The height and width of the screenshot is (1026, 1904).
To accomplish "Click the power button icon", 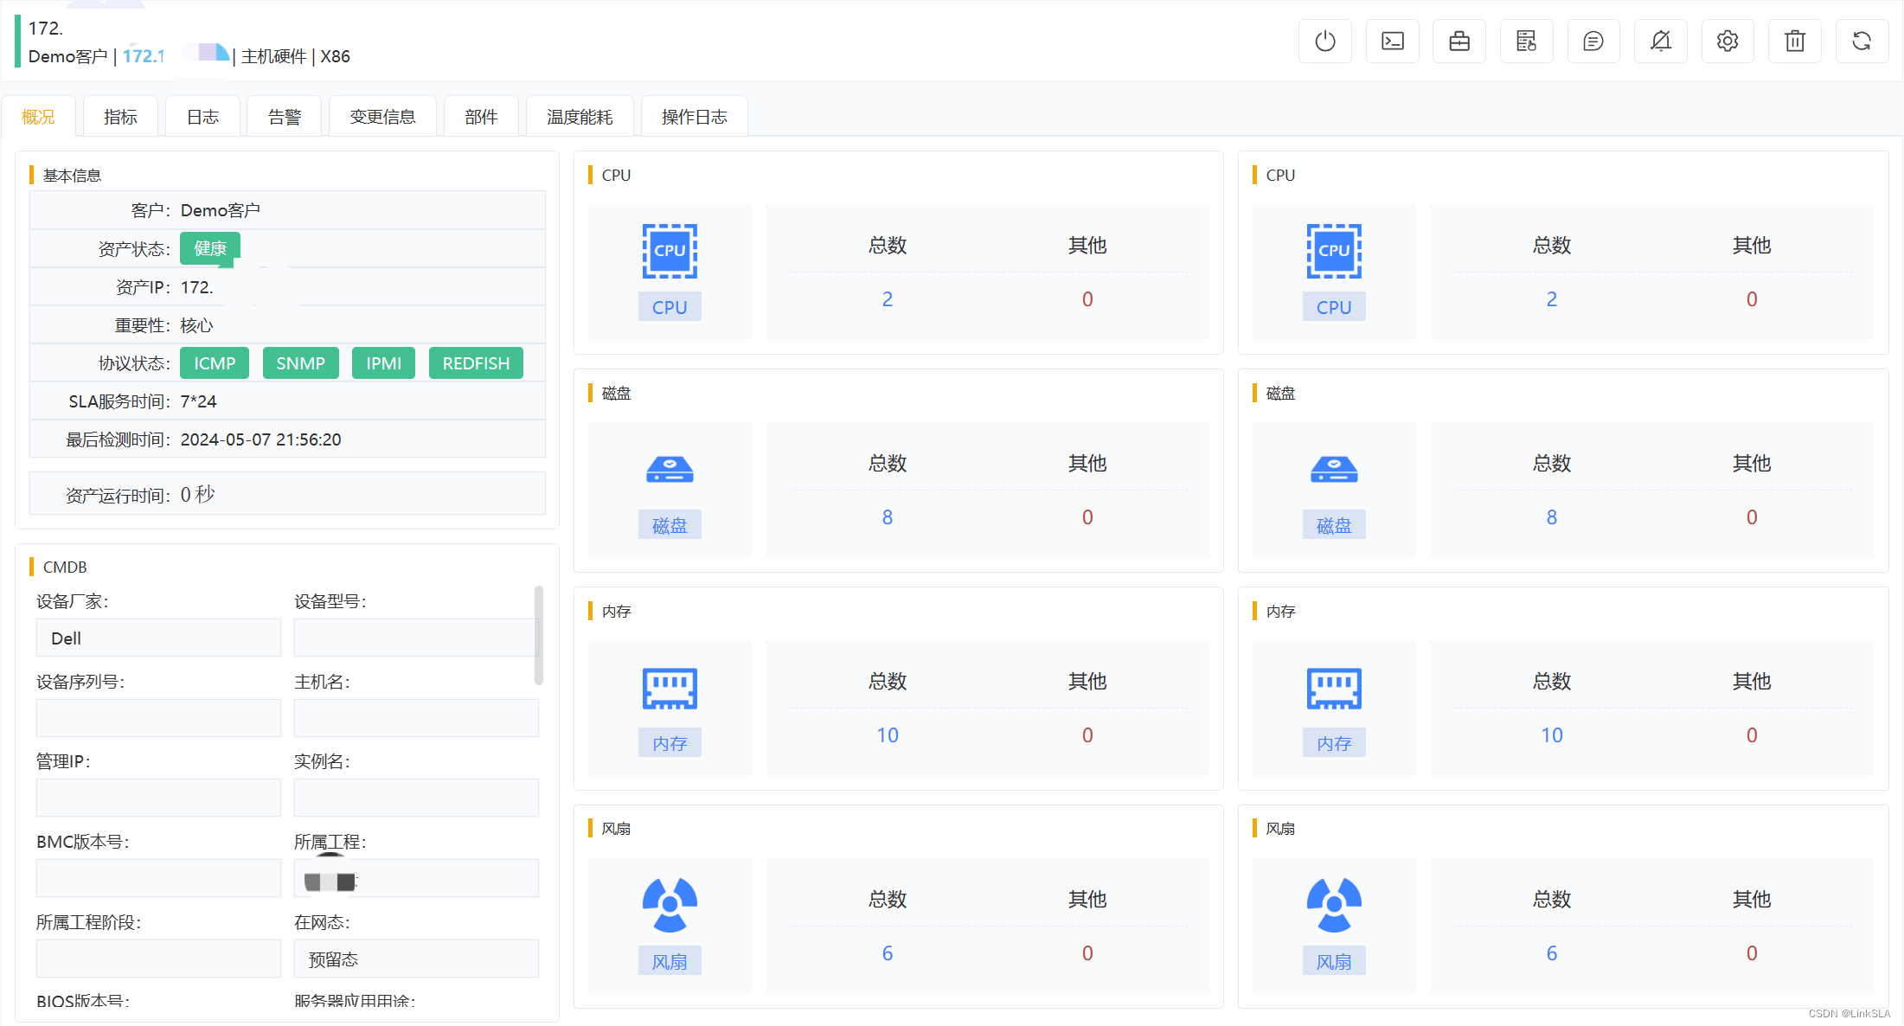I will tap(1324, 41).
